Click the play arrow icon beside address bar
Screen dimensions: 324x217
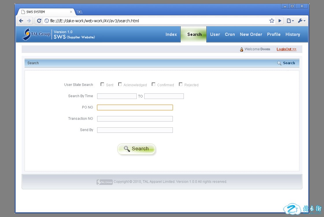(x=280, y=21)
